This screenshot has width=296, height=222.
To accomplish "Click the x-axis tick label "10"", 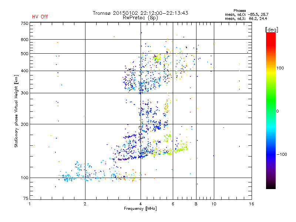I will click(214, 204).
